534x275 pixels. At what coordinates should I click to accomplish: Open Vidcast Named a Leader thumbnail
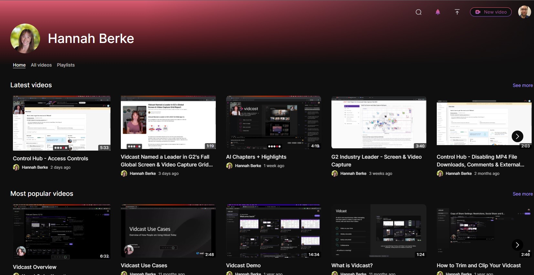click(168, 122)
